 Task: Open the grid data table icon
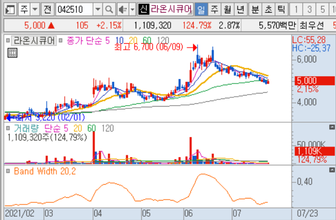coord(12,53)
